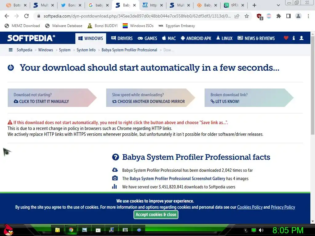Open the hamburger menu in breadcrumbs
315x236 pixels.
(x=11, y=50)
